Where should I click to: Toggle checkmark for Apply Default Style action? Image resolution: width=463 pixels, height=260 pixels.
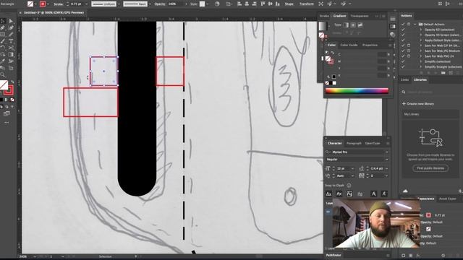click(403, 40)
